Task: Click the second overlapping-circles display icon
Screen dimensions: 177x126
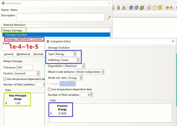Action: click(x=172, y=8)
